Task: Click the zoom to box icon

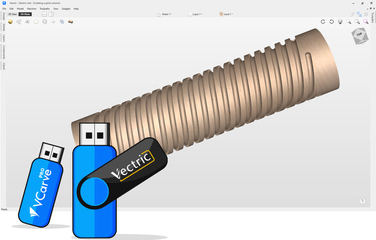Action: click(349, 22)
